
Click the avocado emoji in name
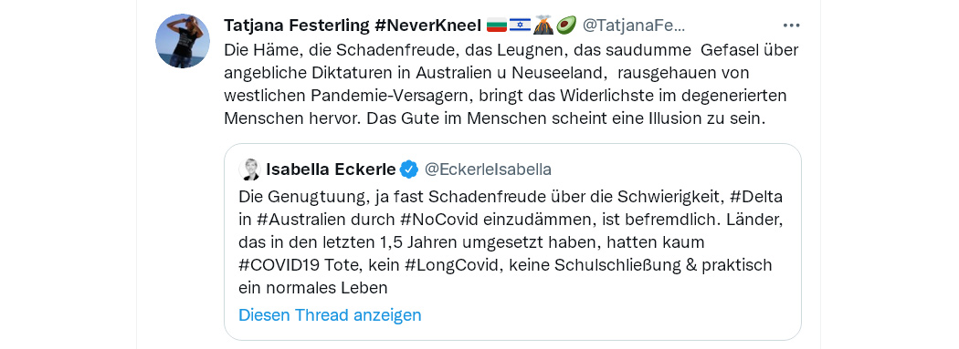tap(565, 26)
